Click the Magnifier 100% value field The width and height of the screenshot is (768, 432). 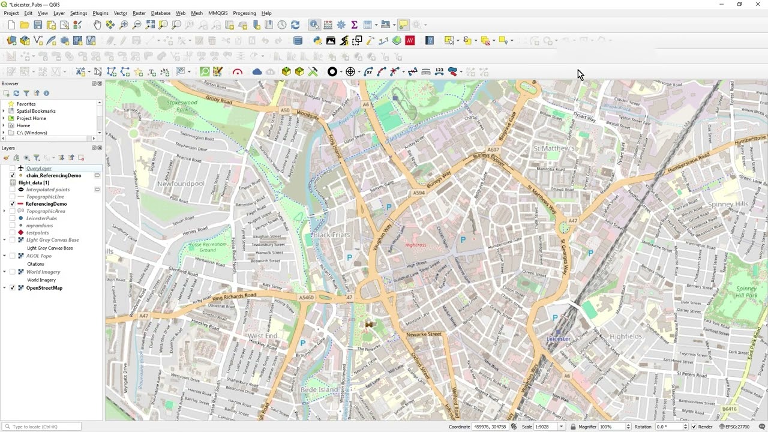click(612, 427)
